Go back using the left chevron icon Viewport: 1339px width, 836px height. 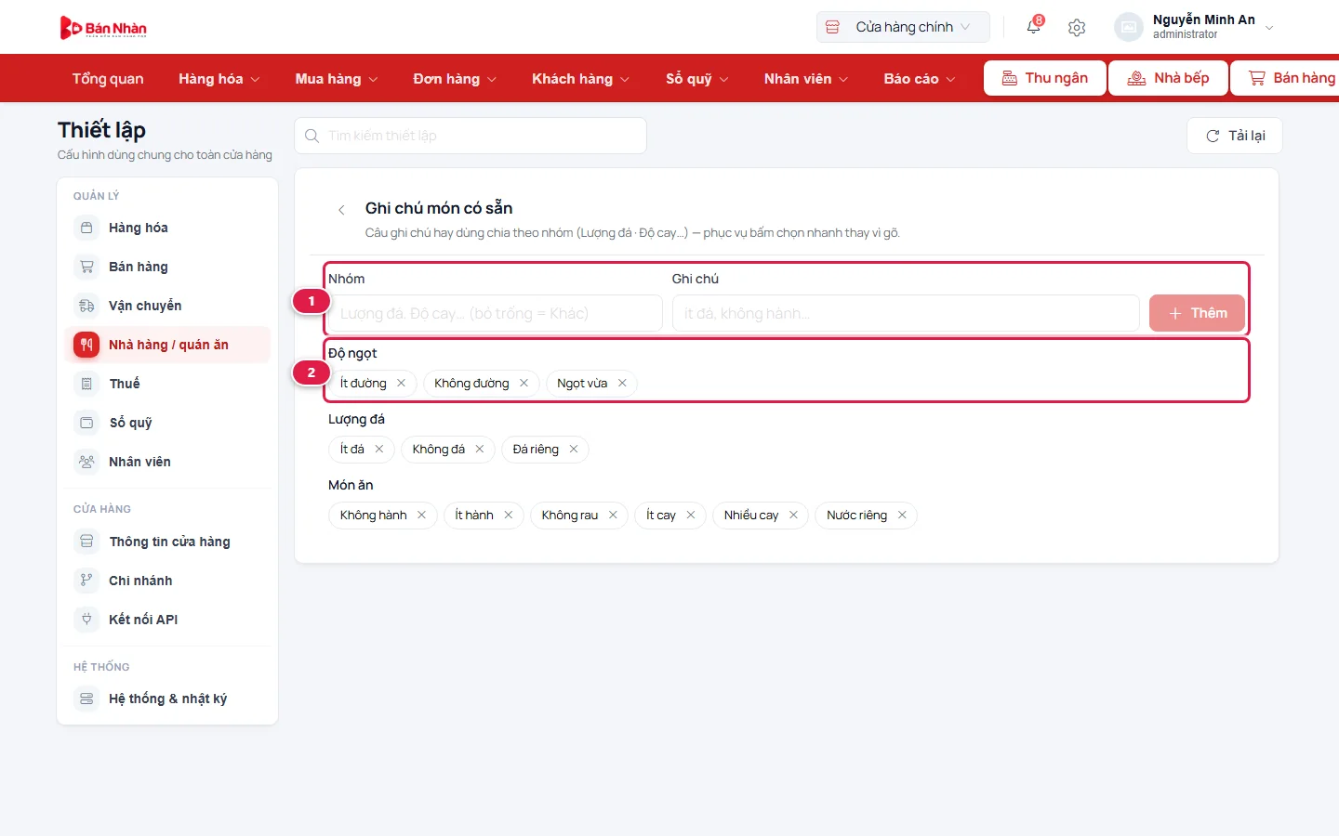[341, 210]
